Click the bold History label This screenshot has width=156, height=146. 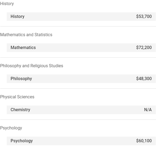17,17
